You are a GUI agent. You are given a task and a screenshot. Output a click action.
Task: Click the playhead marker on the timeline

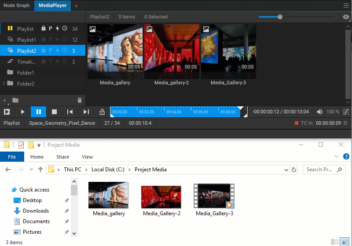[x=240, y=108]
